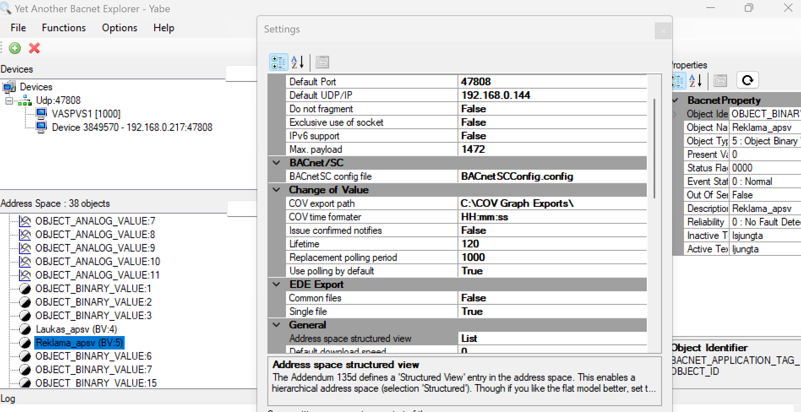Click Present Value property cell 0
The image size is (801, 412).
click(x=766, y=154)
